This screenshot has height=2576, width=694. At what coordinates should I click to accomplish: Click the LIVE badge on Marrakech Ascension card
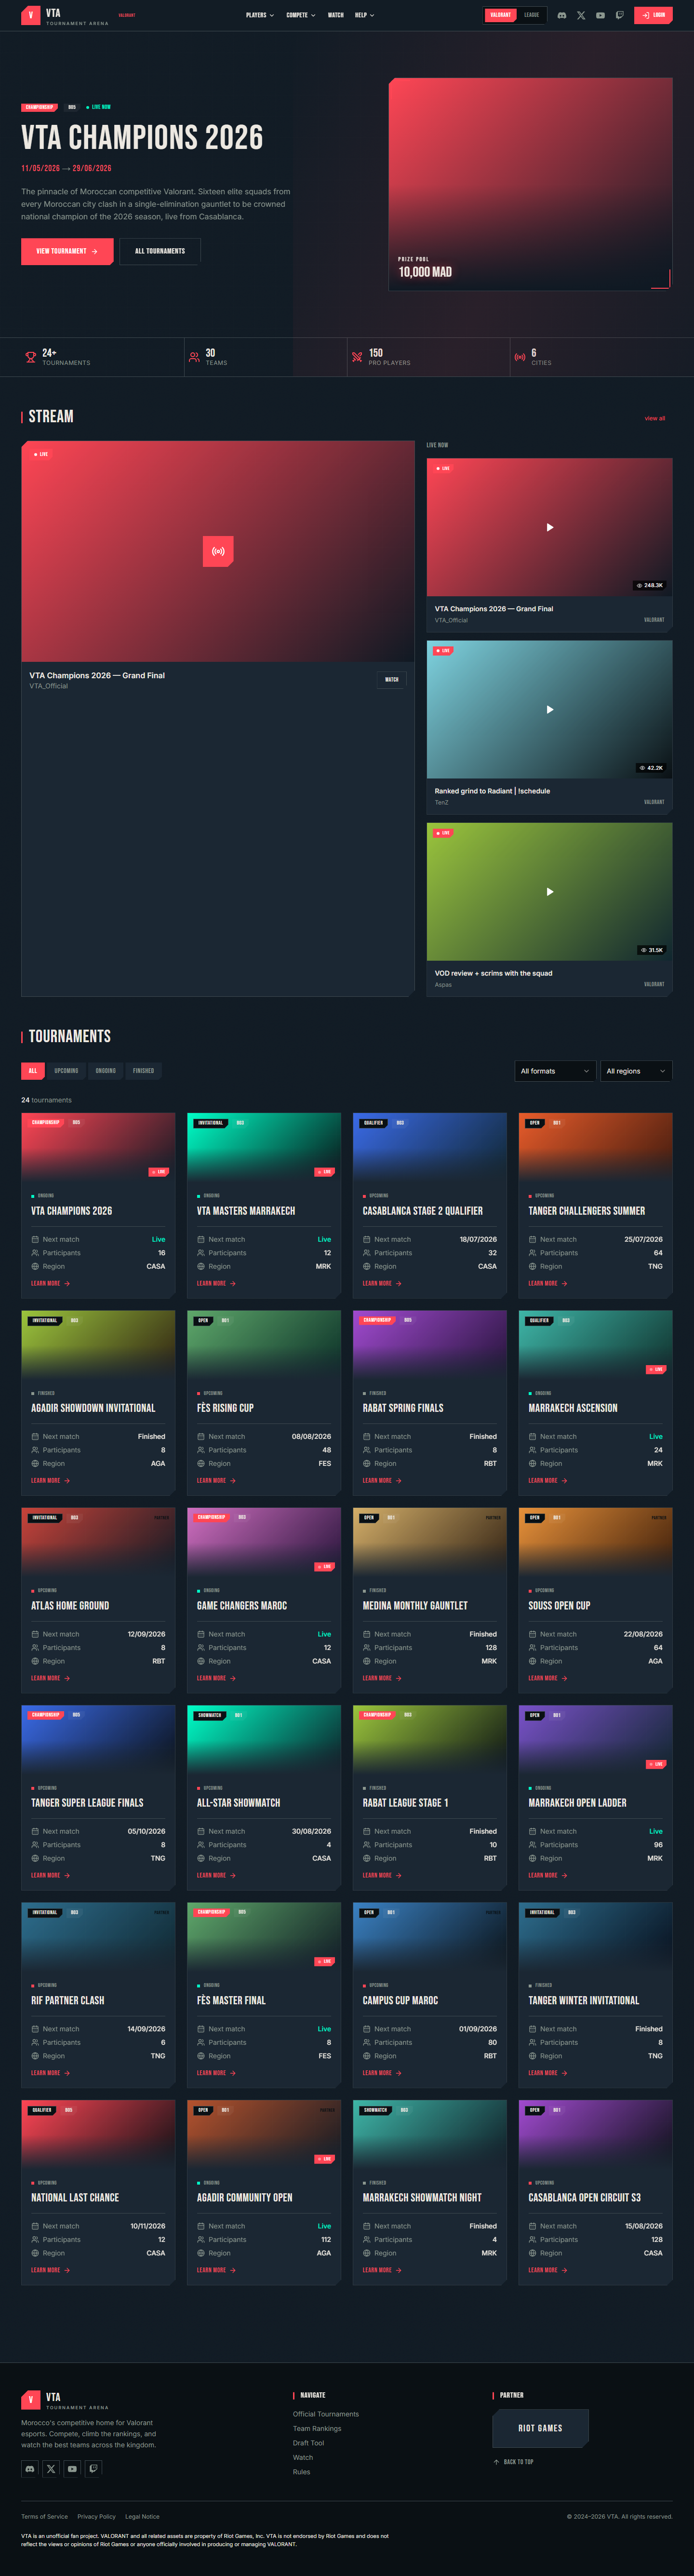(x=656, y=1369)
